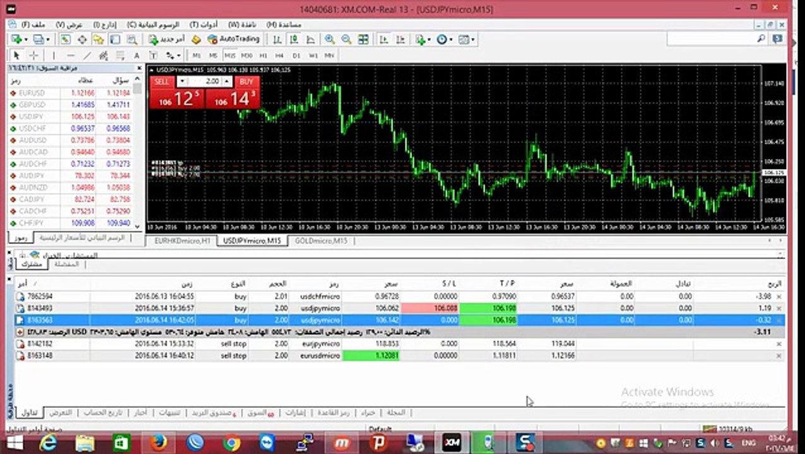
Task: Zoom in on the chart
Action: tap(329, 39)
